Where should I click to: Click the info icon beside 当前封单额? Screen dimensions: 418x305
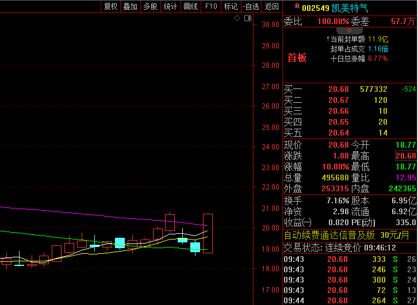328,39
